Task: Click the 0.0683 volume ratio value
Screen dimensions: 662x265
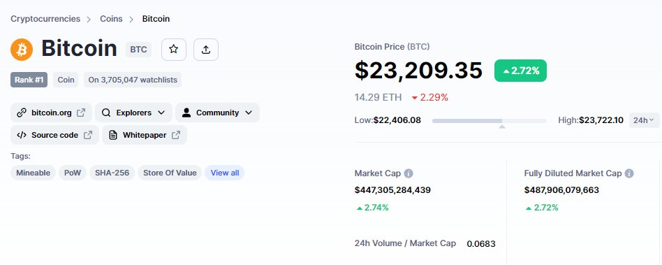Action: pos(481,244)
